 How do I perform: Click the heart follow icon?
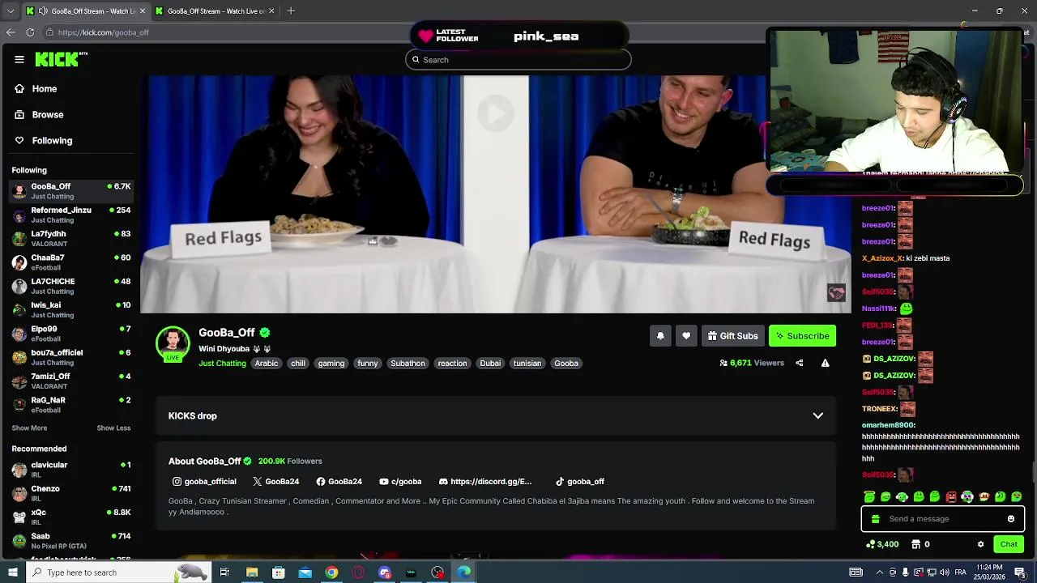pyautogui.click(x=686, y=336)
